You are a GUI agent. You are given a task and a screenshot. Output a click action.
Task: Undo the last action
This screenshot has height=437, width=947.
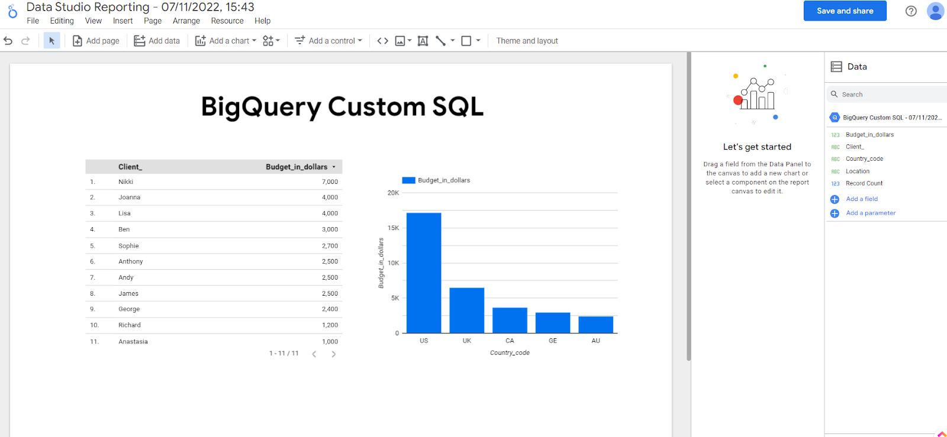(x=8, y=41)
